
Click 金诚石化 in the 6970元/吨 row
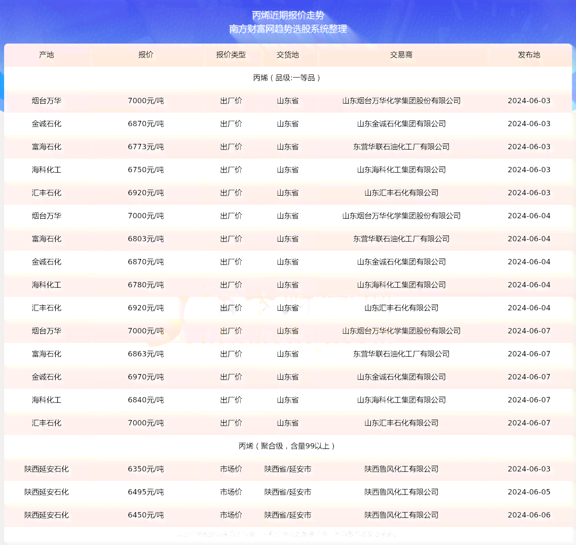point(46,377)
